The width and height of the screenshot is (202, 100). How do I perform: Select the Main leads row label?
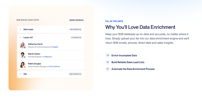pyautogui.click(x=28, y=29)
